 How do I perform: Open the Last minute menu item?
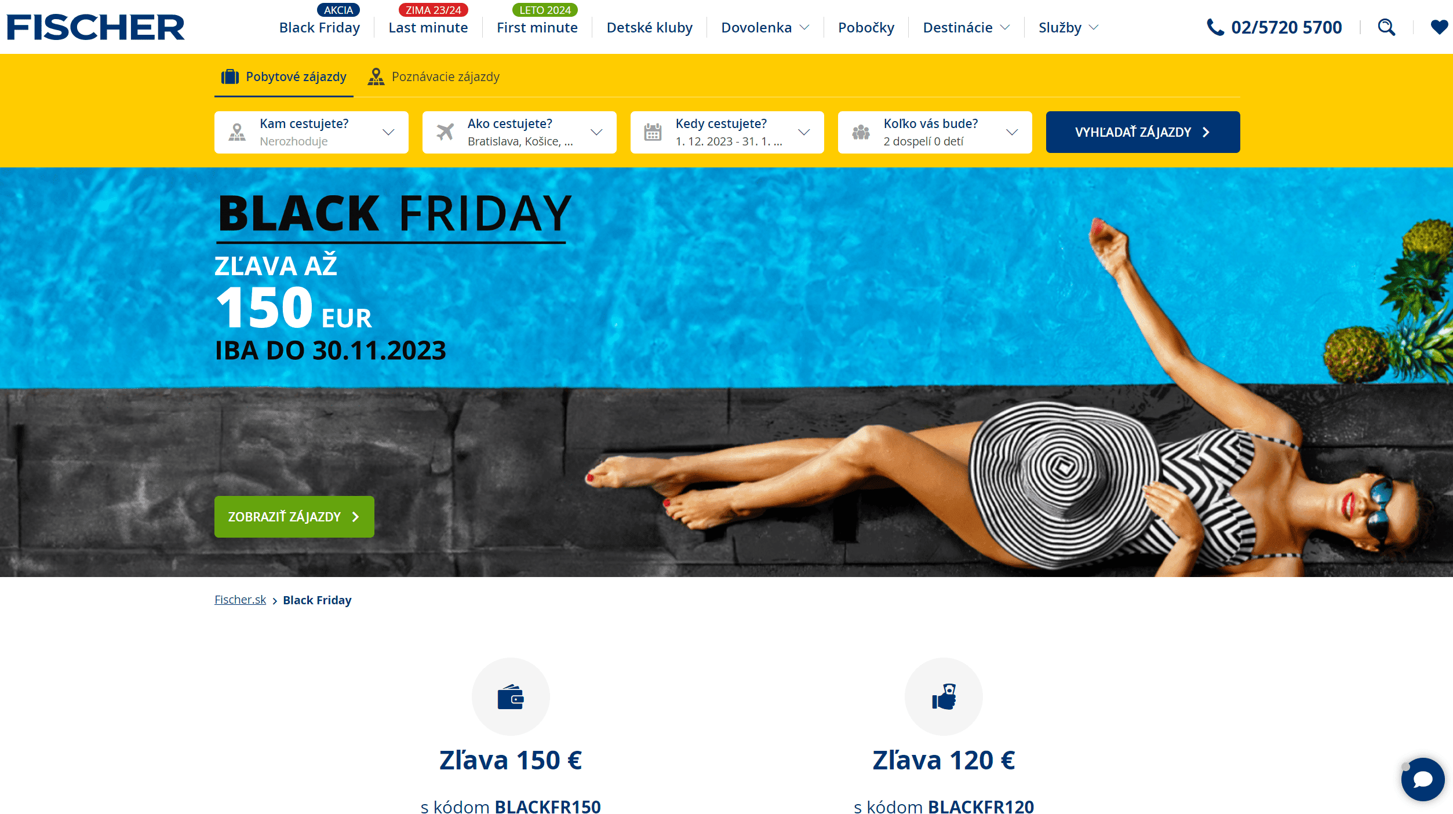click(x=428, y=27)
